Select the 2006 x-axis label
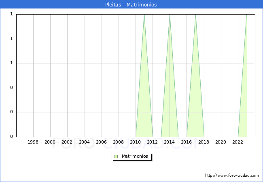 click(102, 142)
